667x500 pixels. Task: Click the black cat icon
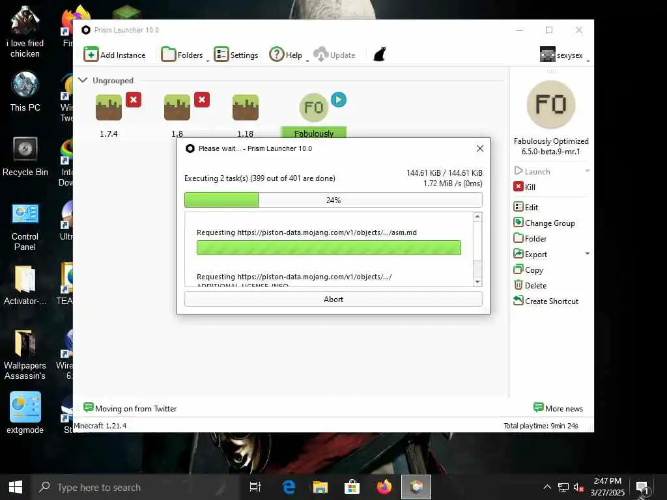coord(380,55)
